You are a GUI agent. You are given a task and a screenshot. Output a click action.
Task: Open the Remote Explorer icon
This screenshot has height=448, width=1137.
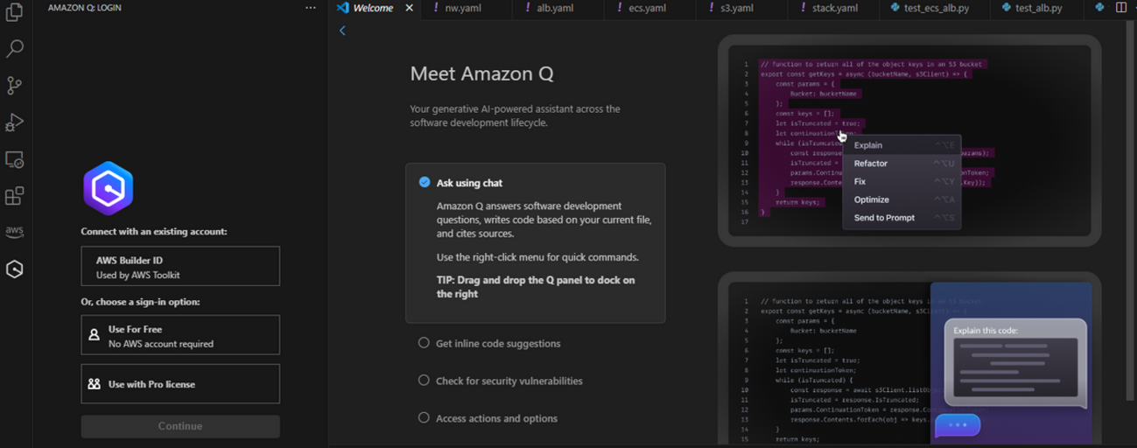pyautogui.click(x=15, y=159)
